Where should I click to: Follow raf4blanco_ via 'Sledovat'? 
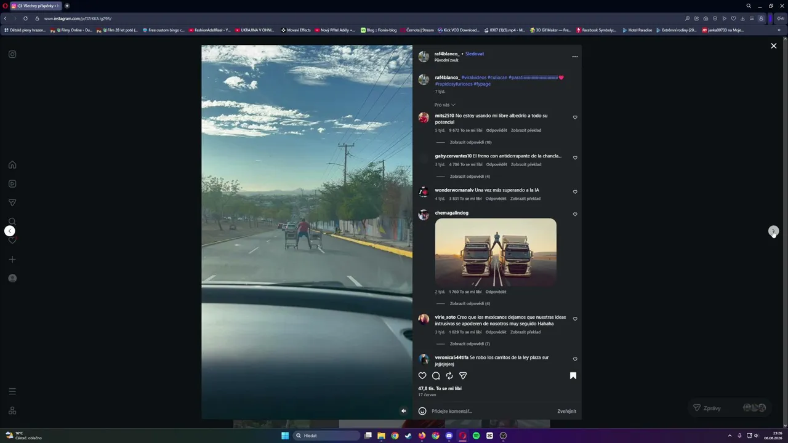475,54
